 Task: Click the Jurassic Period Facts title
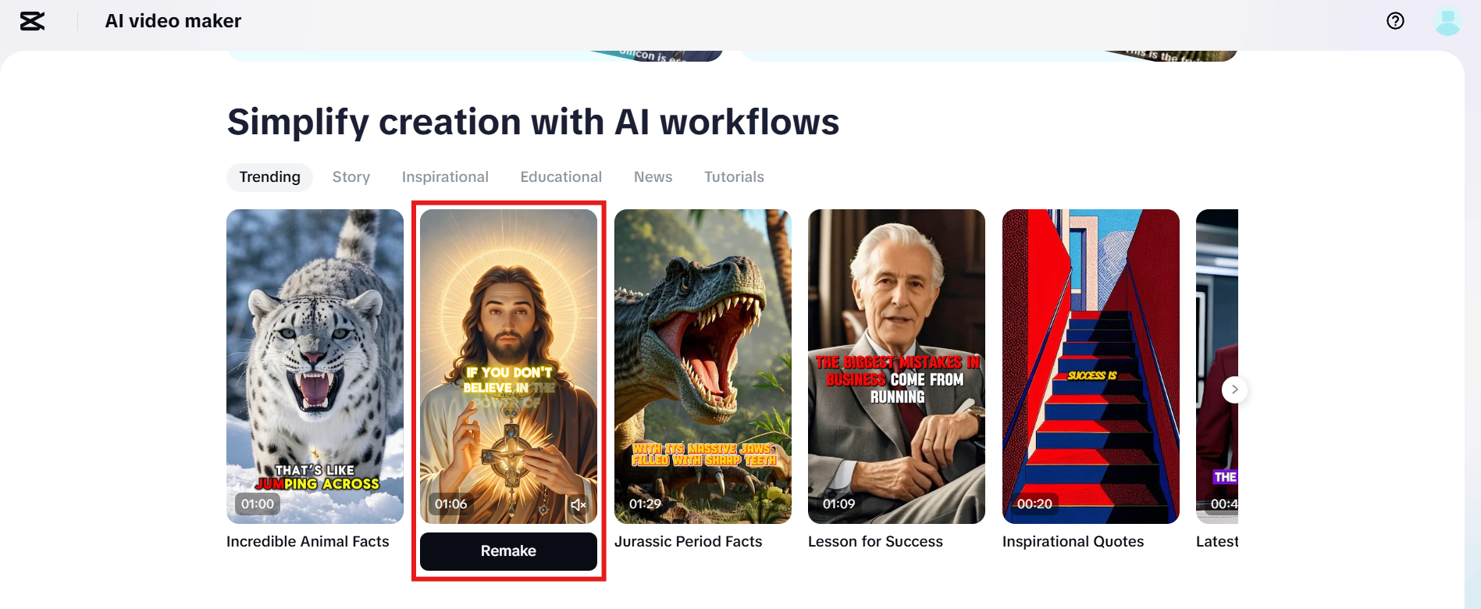tap(688, 542)
